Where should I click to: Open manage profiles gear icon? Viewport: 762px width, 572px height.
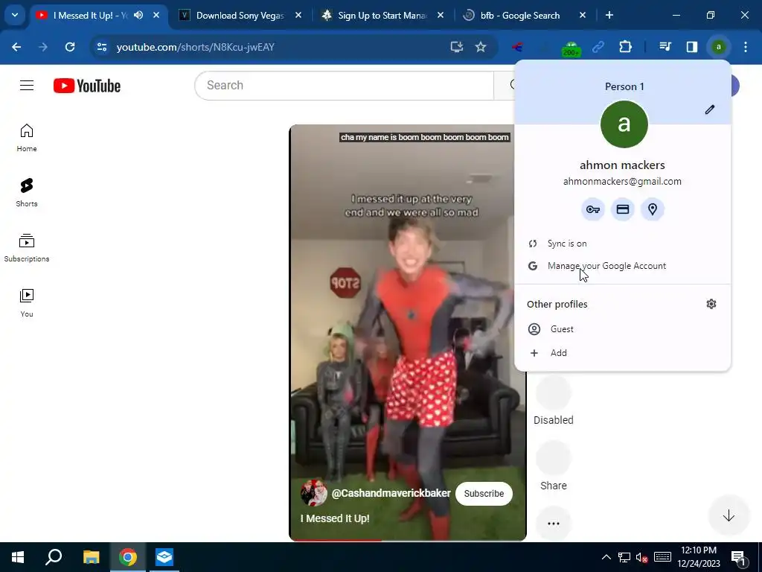pos(711,304)
